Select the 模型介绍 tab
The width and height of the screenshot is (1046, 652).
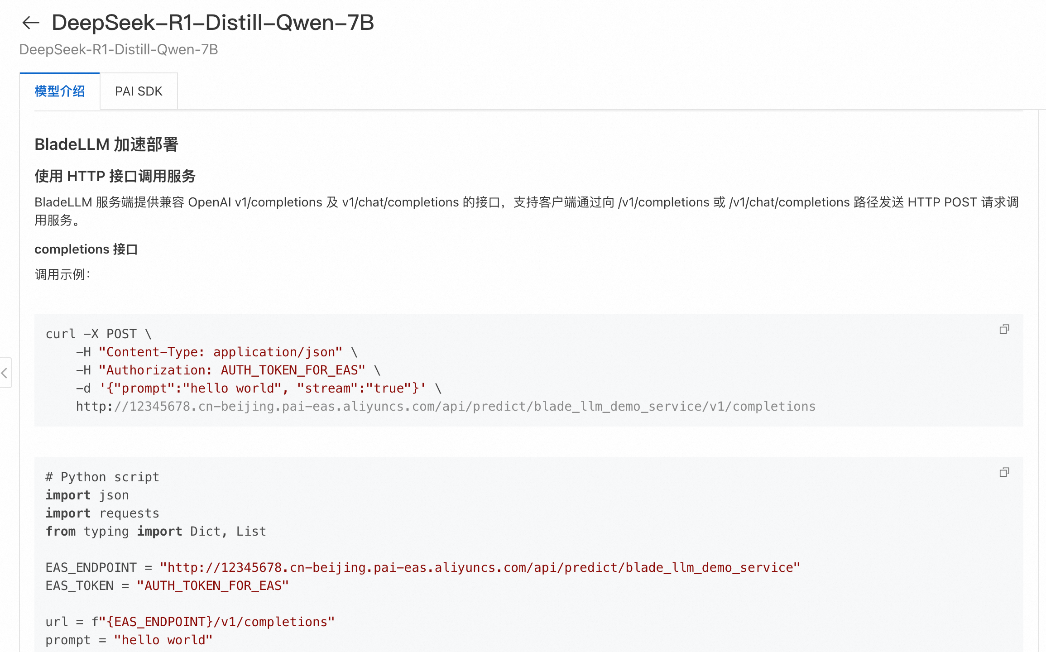point(60,91)
